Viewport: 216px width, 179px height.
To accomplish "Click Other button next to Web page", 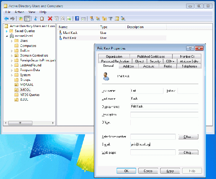I will [x=188, y=153].
